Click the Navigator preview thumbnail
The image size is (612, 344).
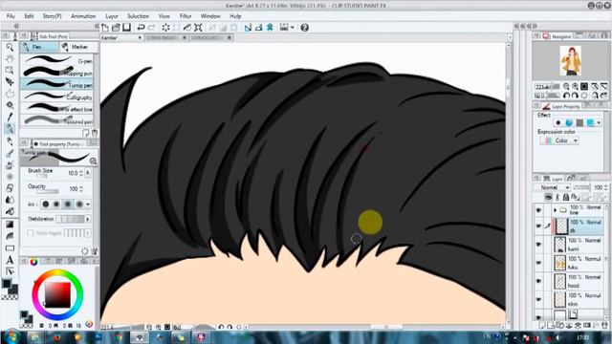click(x=571, y=60)
